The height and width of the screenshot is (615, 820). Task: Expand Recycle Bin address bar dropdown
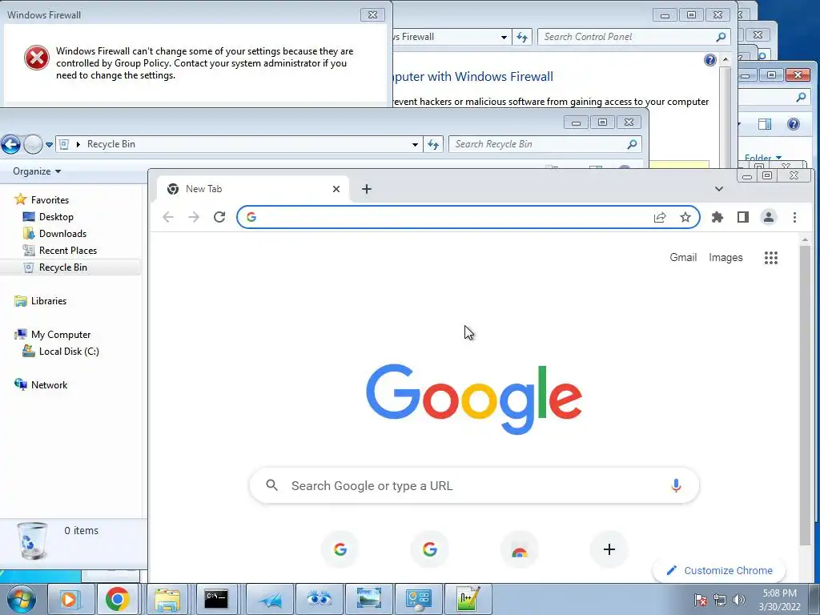(415, 144)
